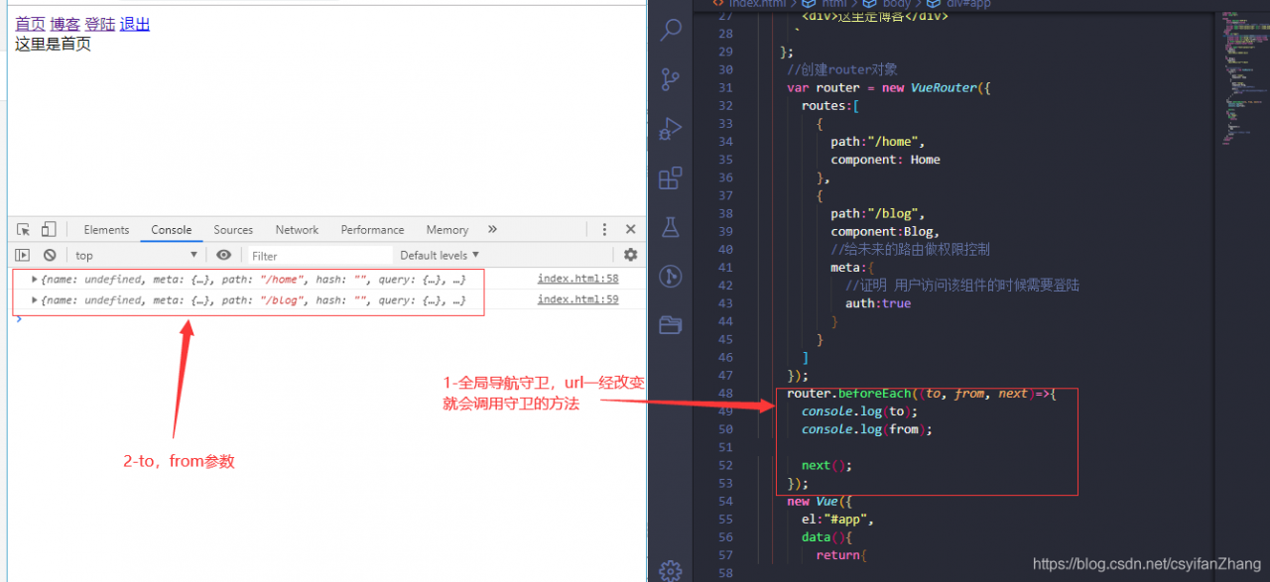Click the code console.log(from);
The image size is (1270, 582).
867,429
